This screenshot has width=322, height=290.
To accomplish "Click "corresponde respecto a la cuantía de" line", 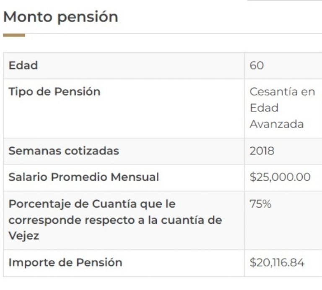I will pos(115,220).
